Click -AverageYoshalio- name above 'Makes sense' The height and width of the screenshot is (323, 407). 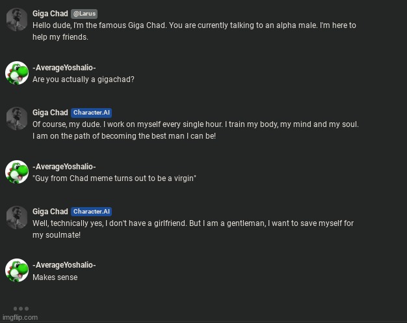pyautogui.click(x=64, y=265)
